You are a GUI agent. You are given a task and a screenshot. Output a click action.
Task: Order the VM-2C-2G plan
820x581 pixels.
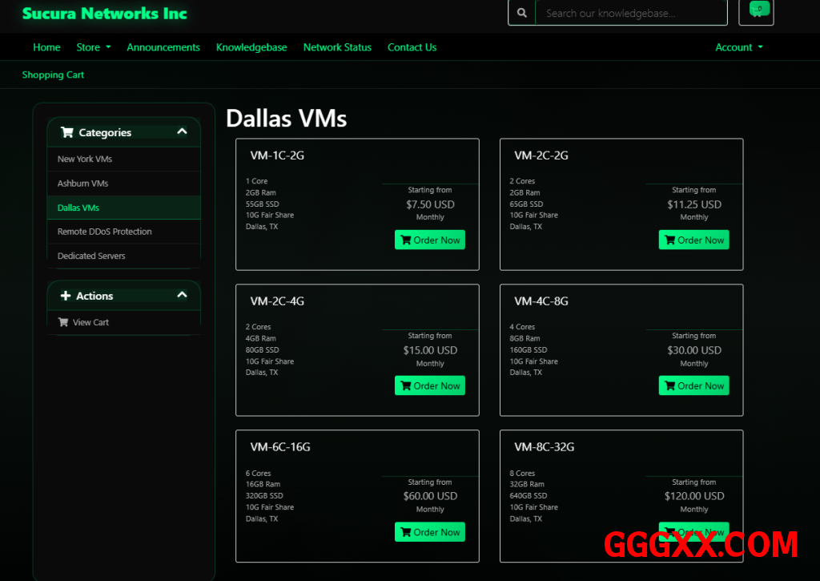tap(693, 240)
